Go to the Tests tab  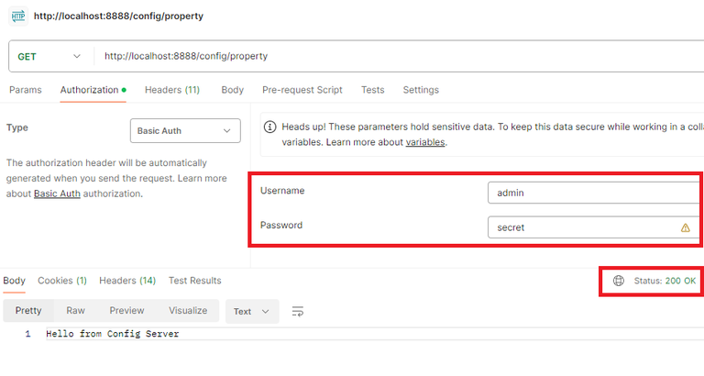coord(372,90)
